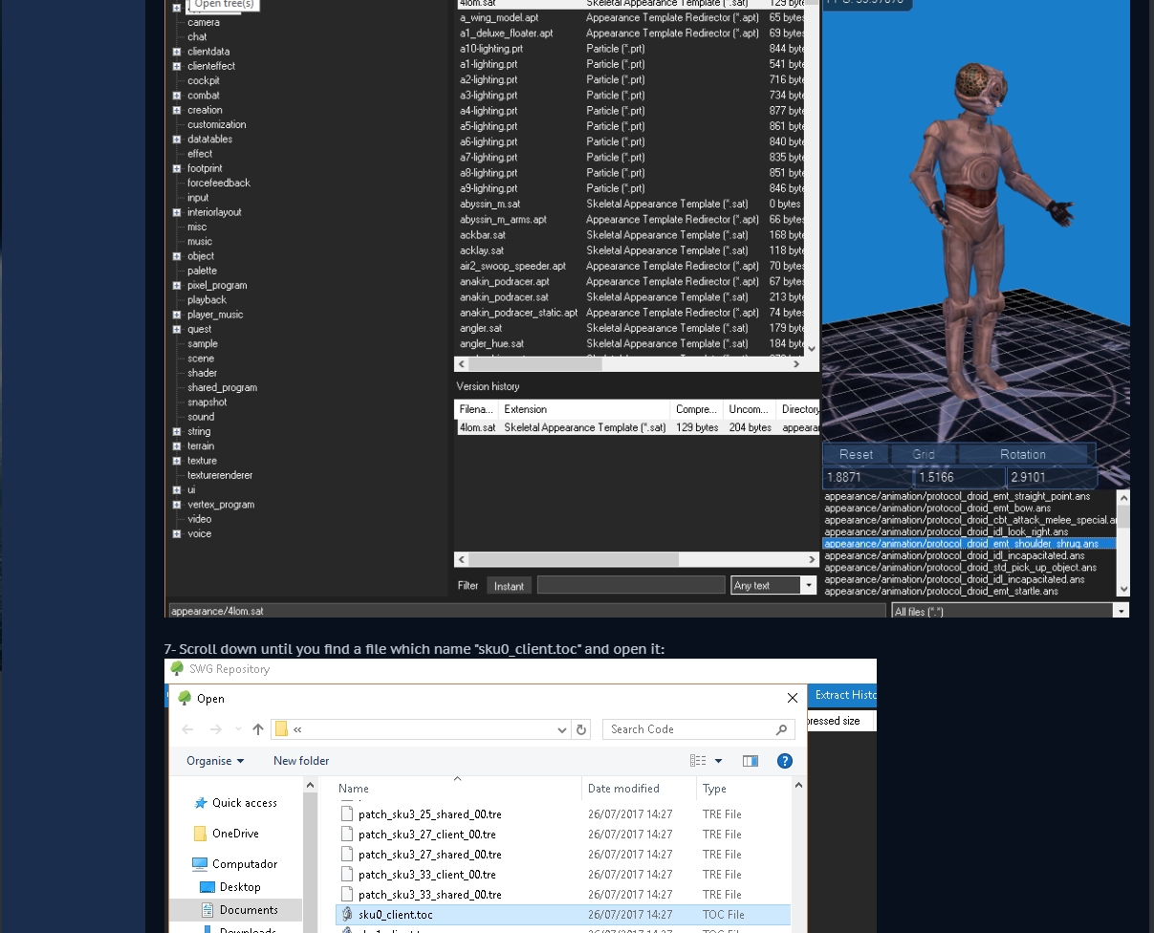Viewport: 1154px width, 933px height.
Task: Switch to the Extract History tab
Action: pos(844,695)
